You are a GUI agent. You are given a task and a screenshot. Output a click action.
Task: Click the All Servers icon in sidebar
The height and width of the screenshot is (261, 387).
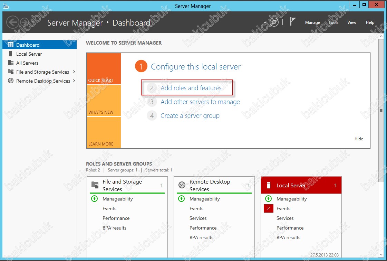point(11,63)
